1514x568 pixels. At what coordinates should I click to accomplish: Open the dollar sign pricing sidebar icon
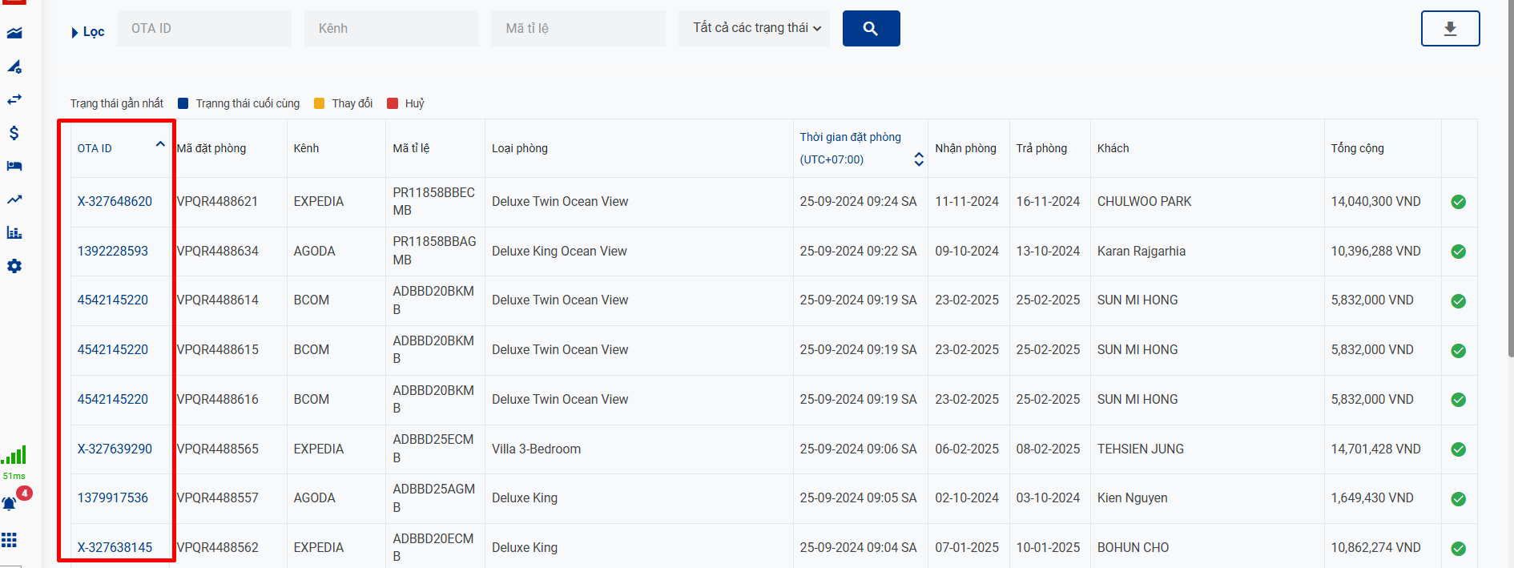pyautogui.click(x=14, y=133)
